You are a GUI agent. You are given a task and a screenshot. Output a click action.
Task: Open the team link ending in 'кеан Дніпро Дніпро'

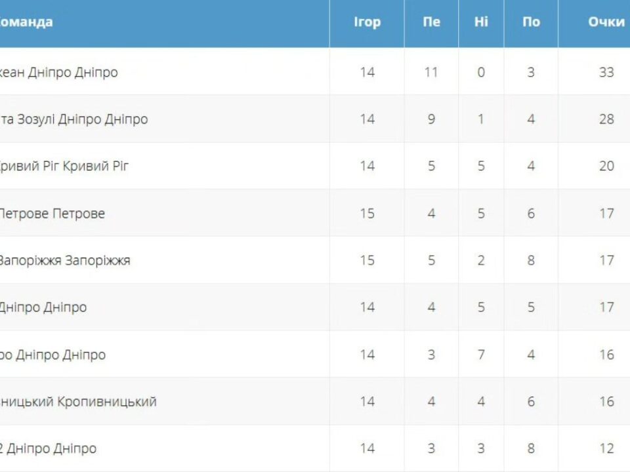click(x=59, y=72)
